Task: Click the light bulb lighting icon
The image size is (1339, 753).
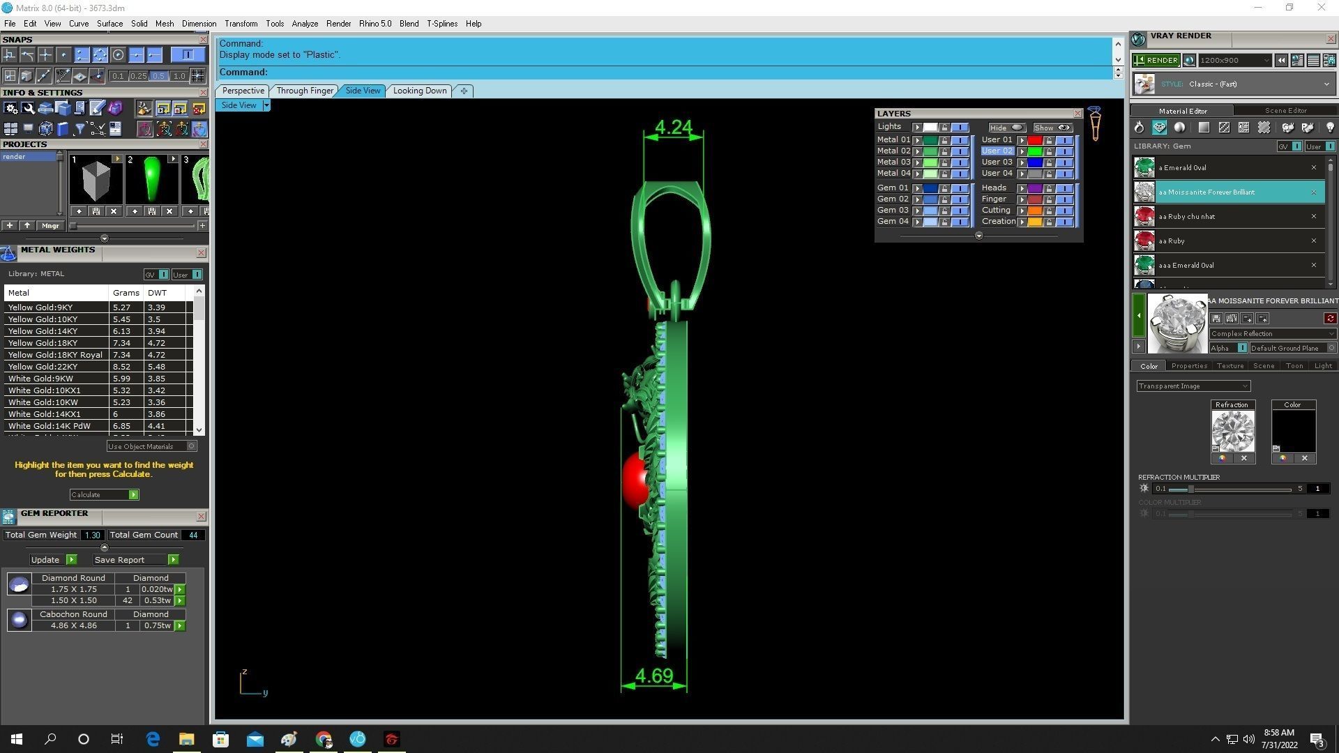Action: click(x=1329, y=128)
